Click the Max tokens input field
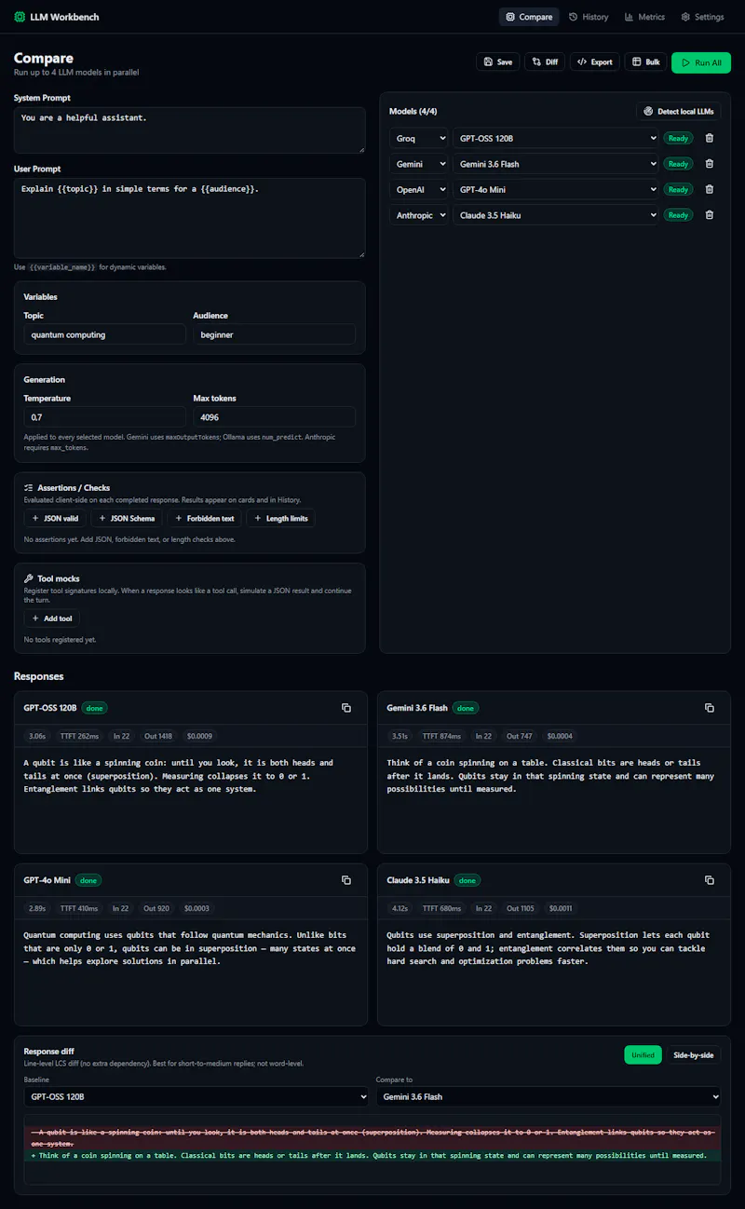The width and height of the screenshot is (745, 1209). click(275, 417)
